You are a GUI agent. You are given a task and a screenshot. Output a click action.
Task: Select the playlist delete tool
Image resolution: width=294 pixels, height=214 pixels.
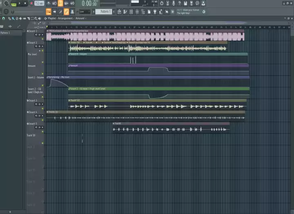[17, 18]
